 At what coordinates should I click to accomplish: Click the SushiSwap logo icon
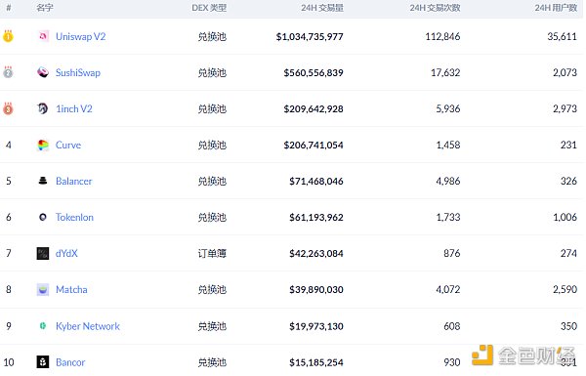coord(43,72)
